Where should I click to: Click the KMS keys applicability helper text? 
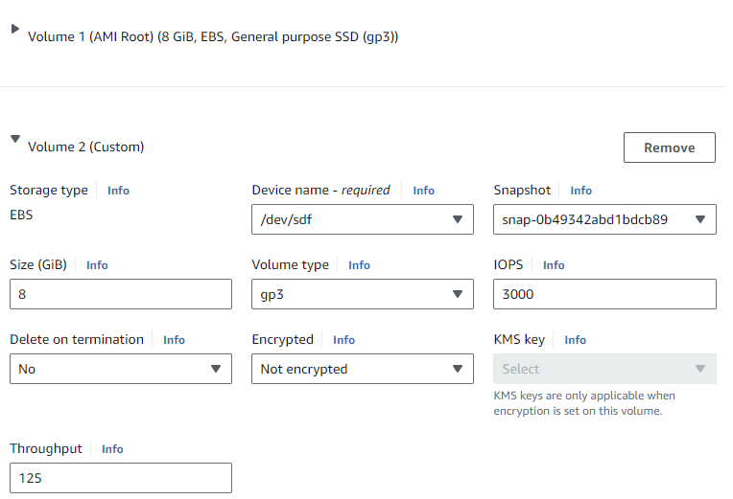click(x=584, y=403)
